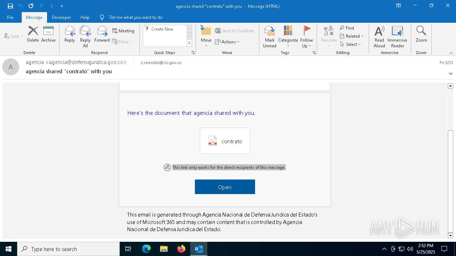Mark message as Unread

point(270,37)
